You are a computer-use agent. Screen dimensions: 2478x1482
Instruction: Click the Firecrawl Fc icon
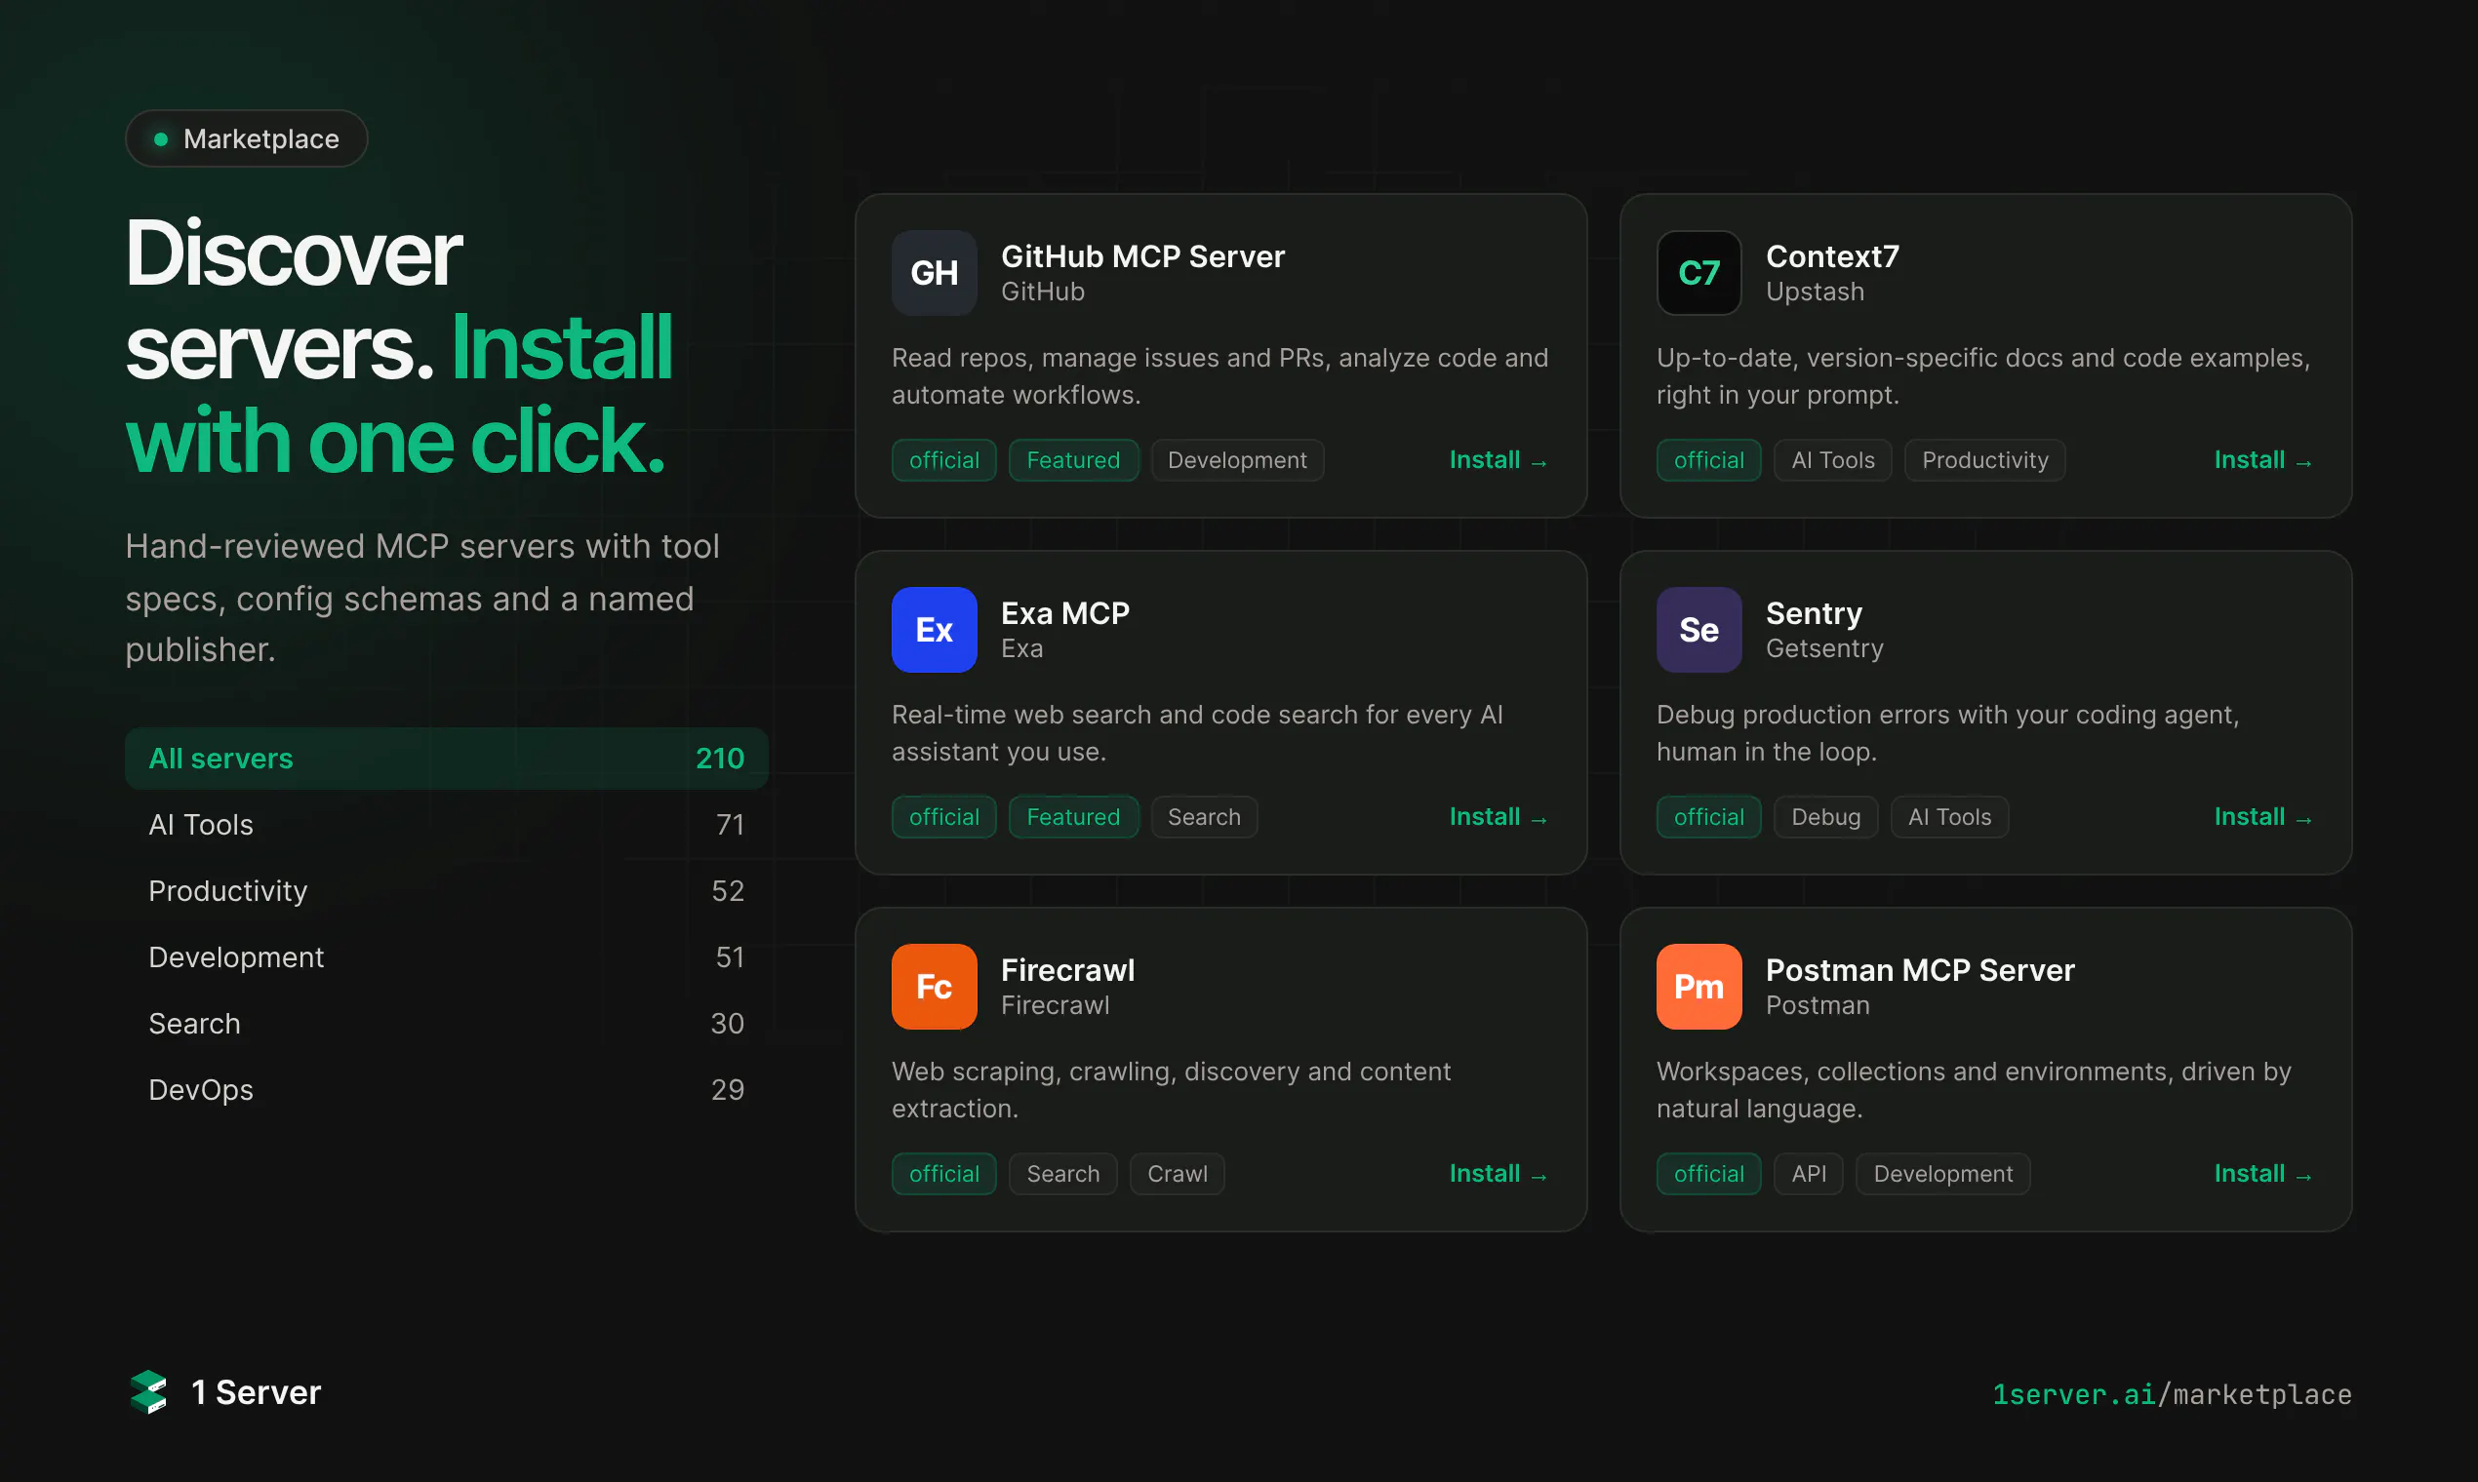coord(934,986)
